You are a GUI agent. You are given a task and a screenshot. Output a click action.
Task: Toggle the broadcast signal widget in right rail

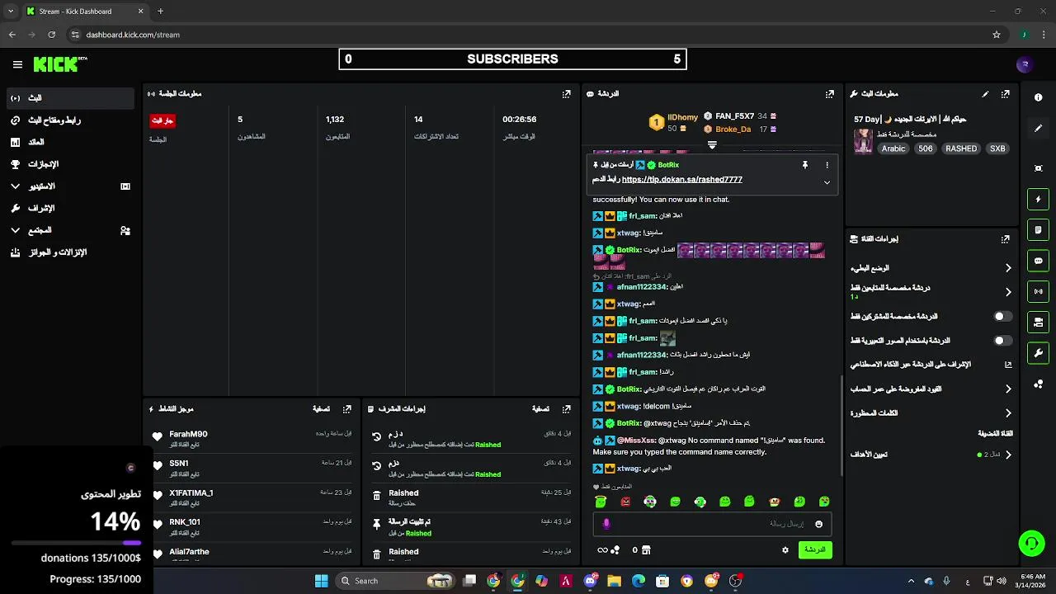(x=1038, y=291)
